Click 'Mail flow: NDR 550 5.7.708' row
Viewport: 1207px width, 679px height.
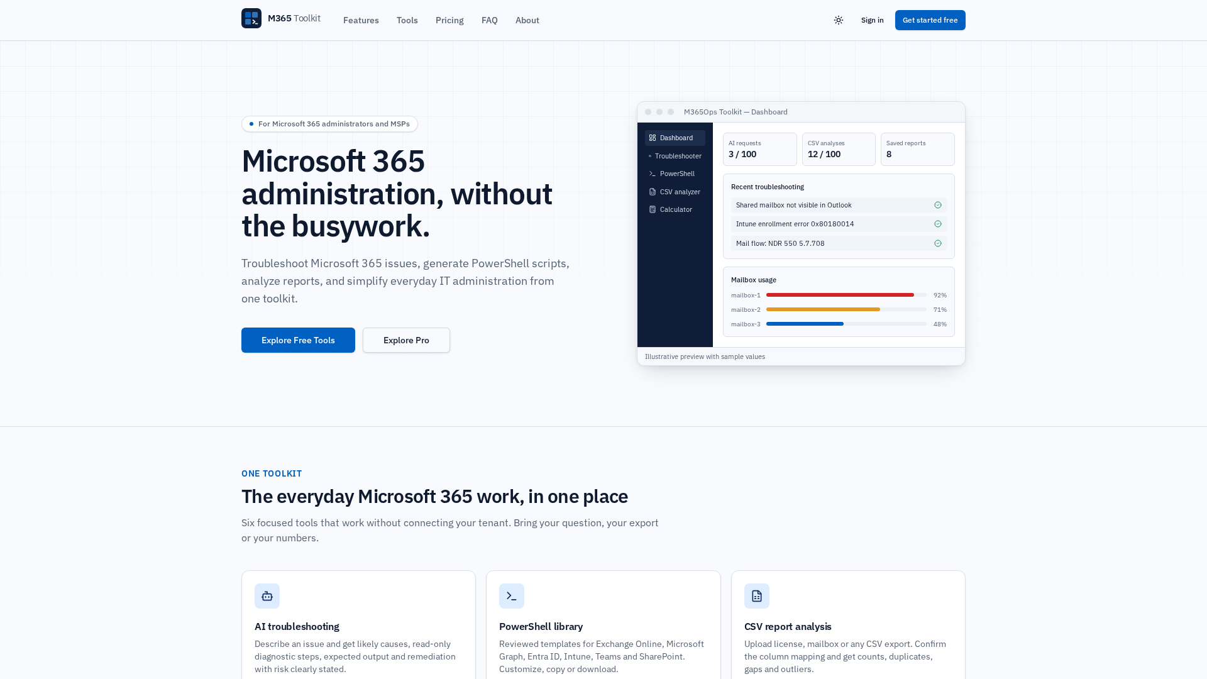point(839,243)
